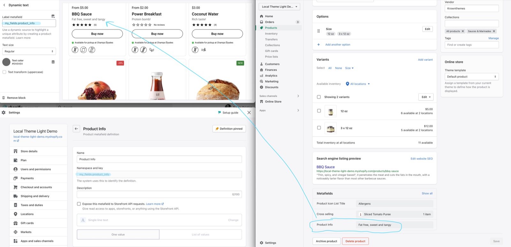This screenshot has width=511, height=247.
Task: Click the Marketing icon in admin sidebar
Action: point(262,81)
